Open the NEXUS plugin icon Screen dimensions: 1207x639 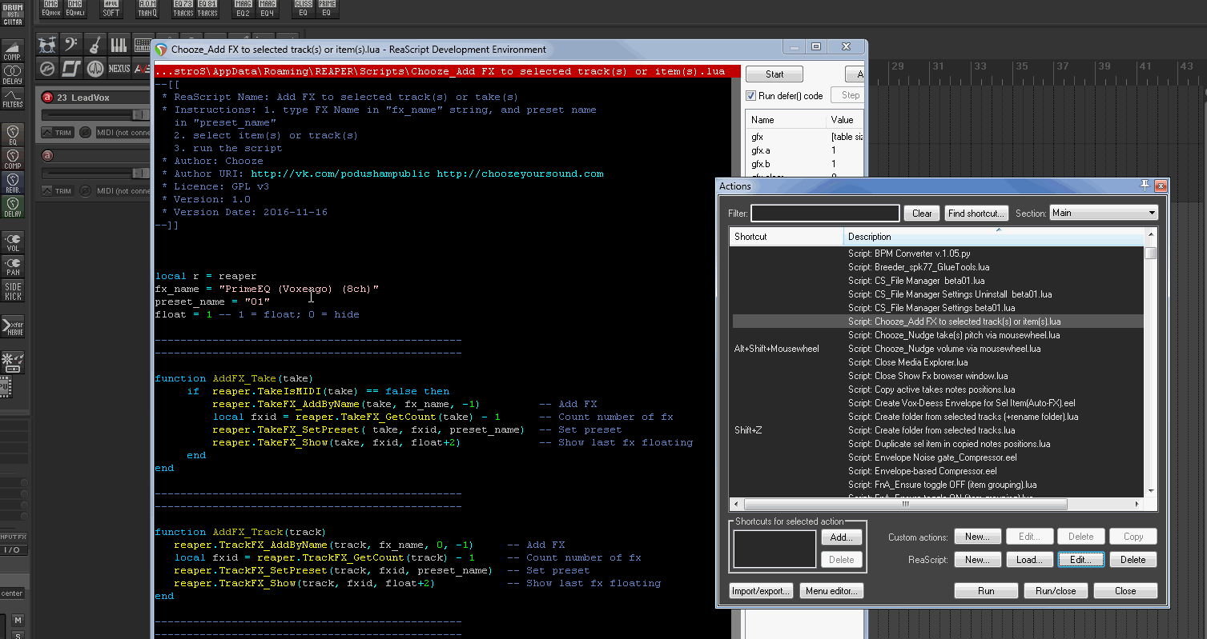coord(119,69)
